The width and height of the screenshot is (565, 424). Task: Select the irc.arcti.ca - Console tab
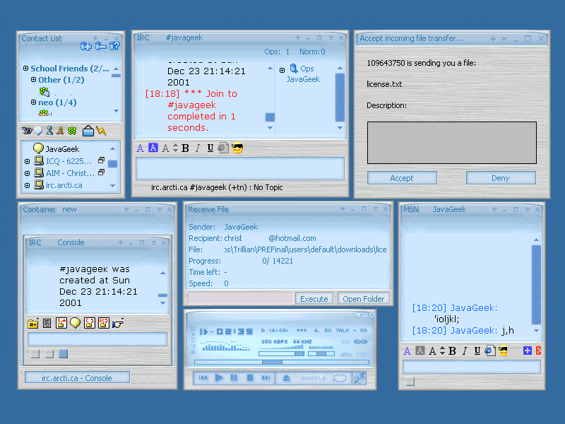(x=77, y=377)
